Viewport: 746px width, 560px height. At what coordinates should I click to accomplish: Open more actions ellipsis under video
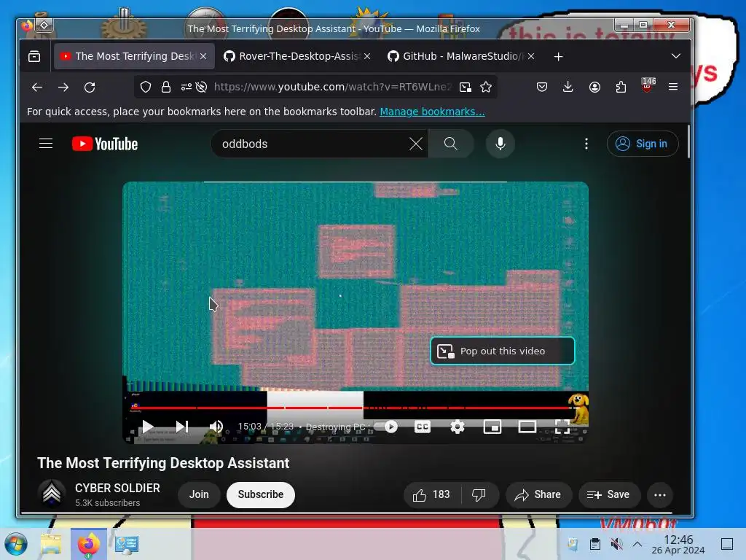pyautogui.click(x=660, y=495)
